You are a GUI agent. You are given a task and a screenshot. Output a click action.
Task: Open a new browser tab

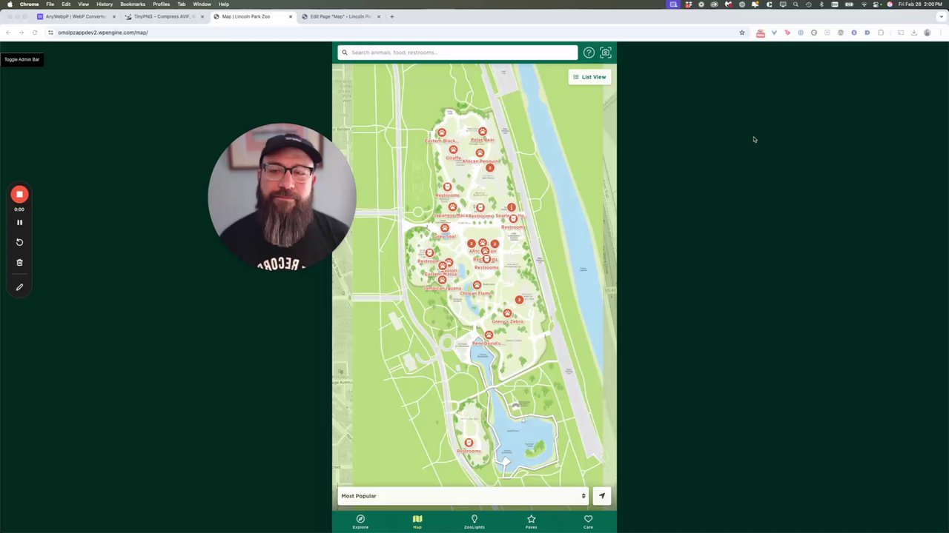392,16
